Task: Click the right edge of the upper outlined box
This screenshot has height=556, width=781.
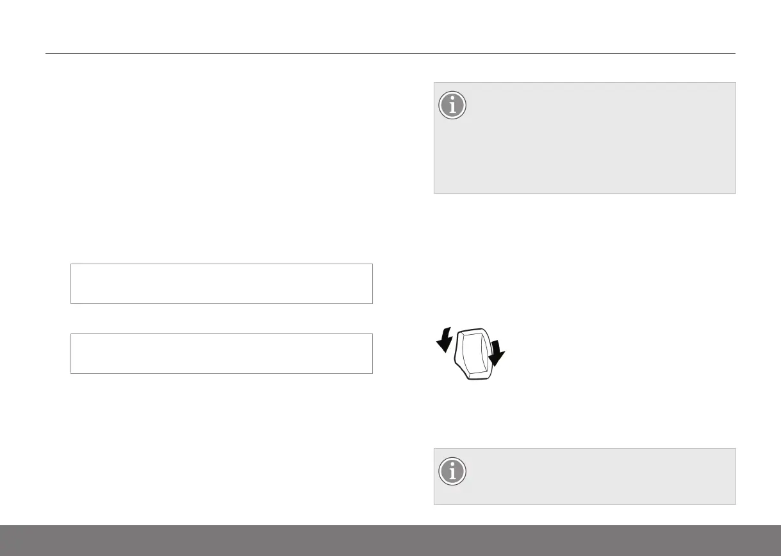Action: [x=372, y=283]
